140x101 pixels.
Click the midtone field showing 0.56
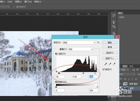(x=77, y=77)
